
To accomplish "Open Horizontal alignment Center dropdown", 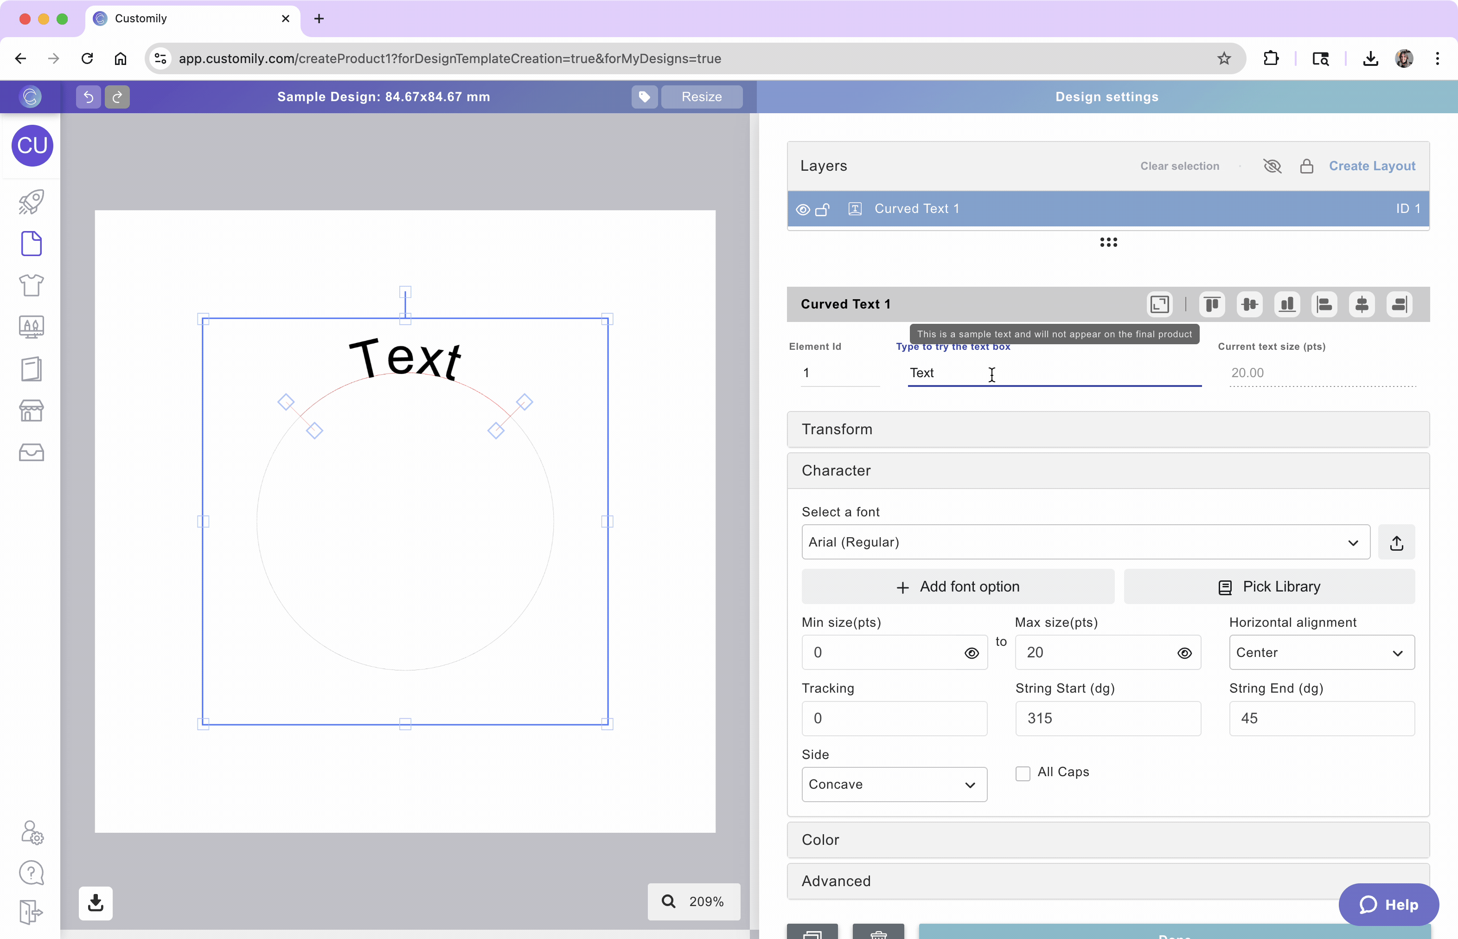I will [x=1321, y=652].
